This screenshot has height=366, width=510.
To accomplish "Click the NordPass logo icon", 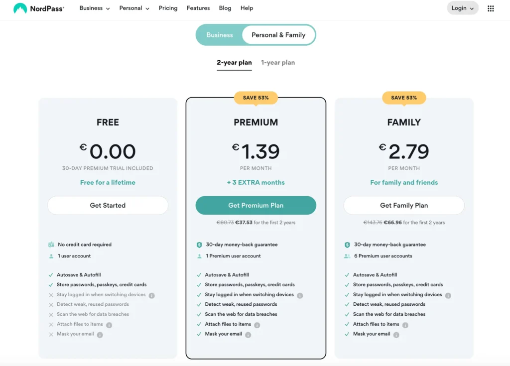I will [20, 8].
